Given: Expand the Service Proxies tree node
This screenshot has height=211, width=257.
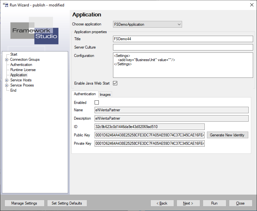Looking at the screenshot, I should [6, 85].
